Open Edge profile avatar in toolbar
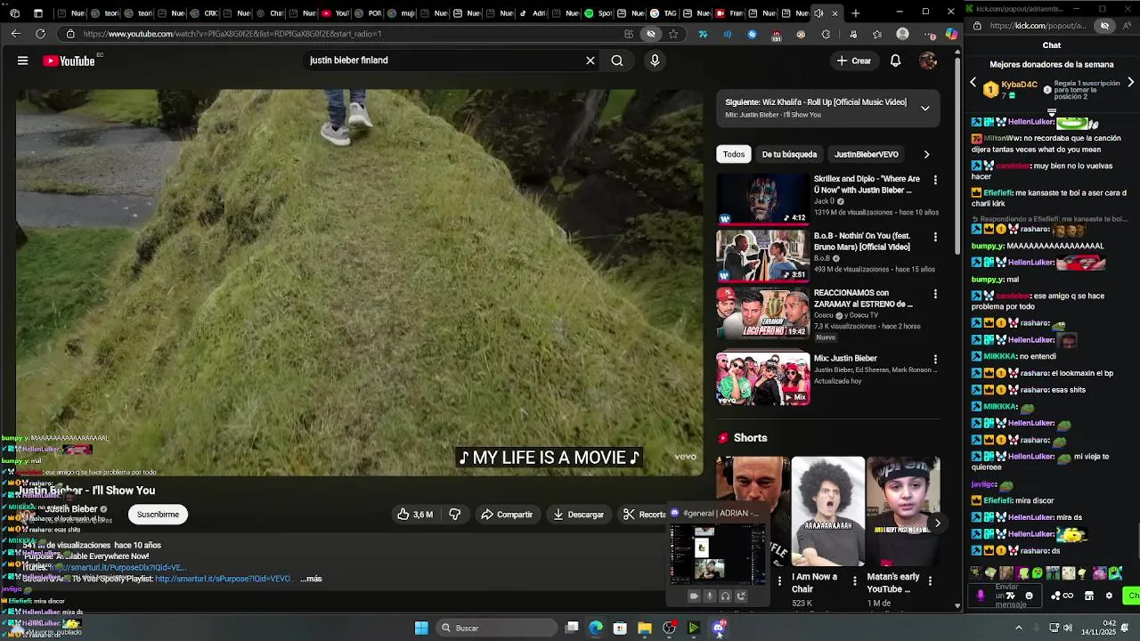Viewport: 1140px width, 641px height. pyautogui.click(x=902, y=34)
